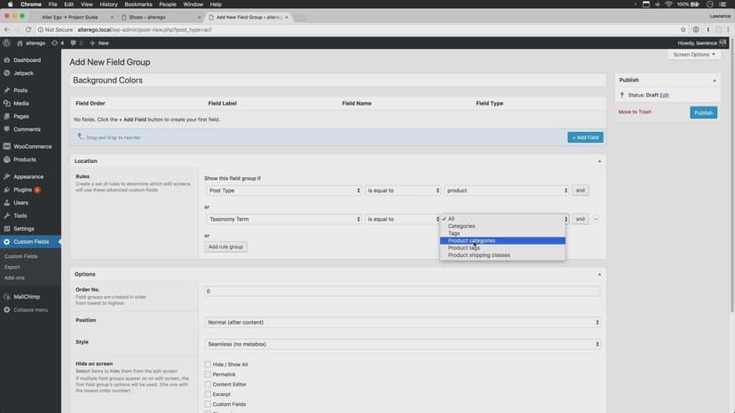The width and height of the screenshot is (735, 413).
Task: Click the Jetpack icon in sidebar
Action: [7, 72]
